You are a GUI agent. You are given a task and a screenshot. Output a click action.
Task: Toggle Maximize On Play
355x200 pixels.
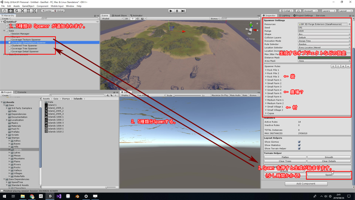(220, 95)
